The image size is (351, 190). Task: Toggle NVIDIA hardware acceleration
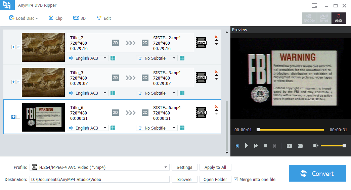point(309,18)
